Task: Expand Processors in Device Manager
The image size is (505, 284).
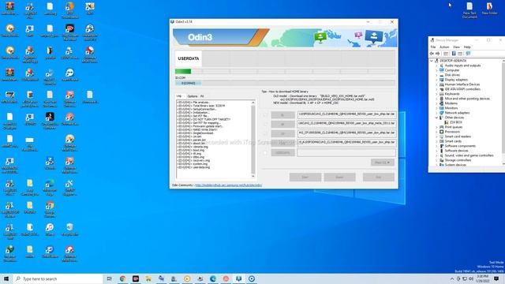Action: tap(436, 132)
